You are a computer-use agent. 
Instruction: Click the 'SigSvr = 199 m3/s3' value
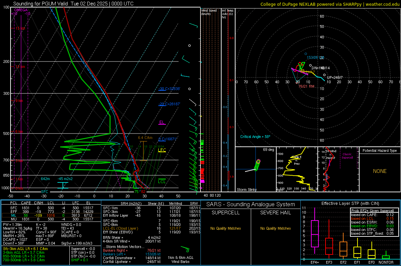77,243
